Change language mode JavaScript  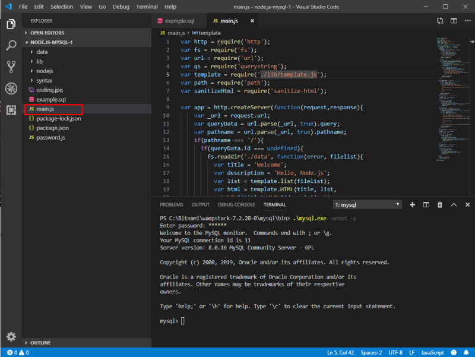(x=432, y=352)
